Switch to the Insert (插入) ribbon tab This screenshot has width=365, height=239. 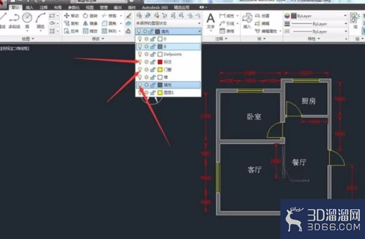pos(29,7)
